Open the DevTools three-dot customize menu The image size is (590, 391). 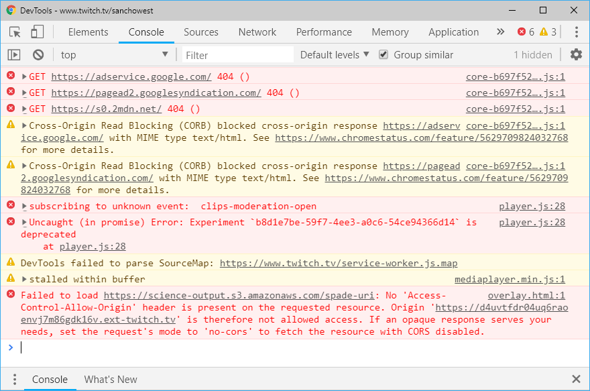tap(576, 32)
